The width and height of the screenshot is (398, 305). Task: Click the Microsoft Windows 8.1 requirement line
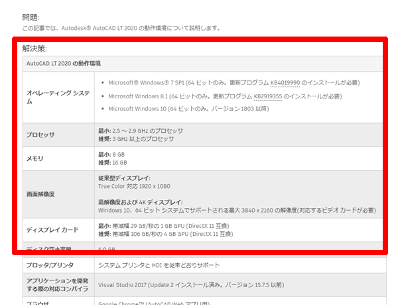(225, 96)
